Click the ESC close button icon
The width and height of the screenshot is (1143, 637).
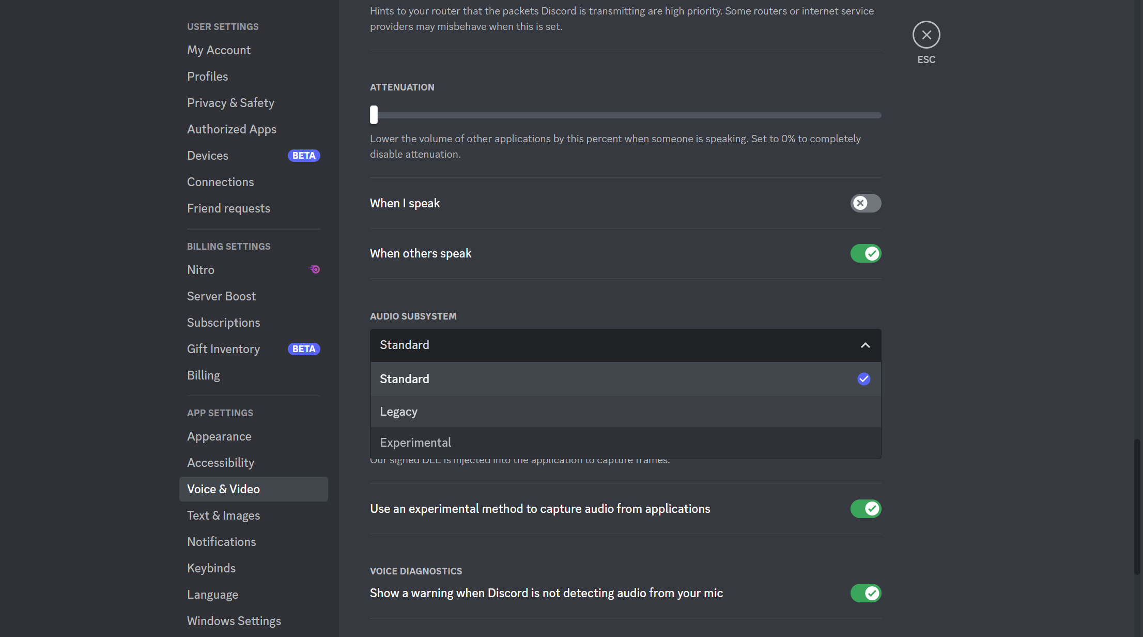point(926,34)
